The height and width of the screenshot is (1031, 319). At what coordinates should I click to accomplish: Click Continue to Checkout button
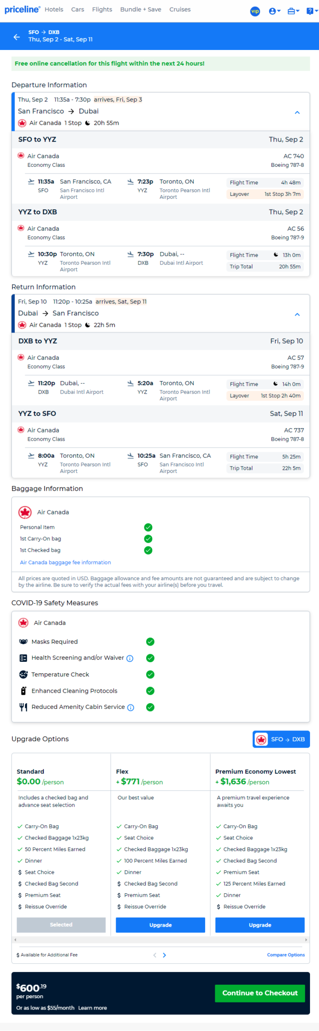(x=260, y=993)
